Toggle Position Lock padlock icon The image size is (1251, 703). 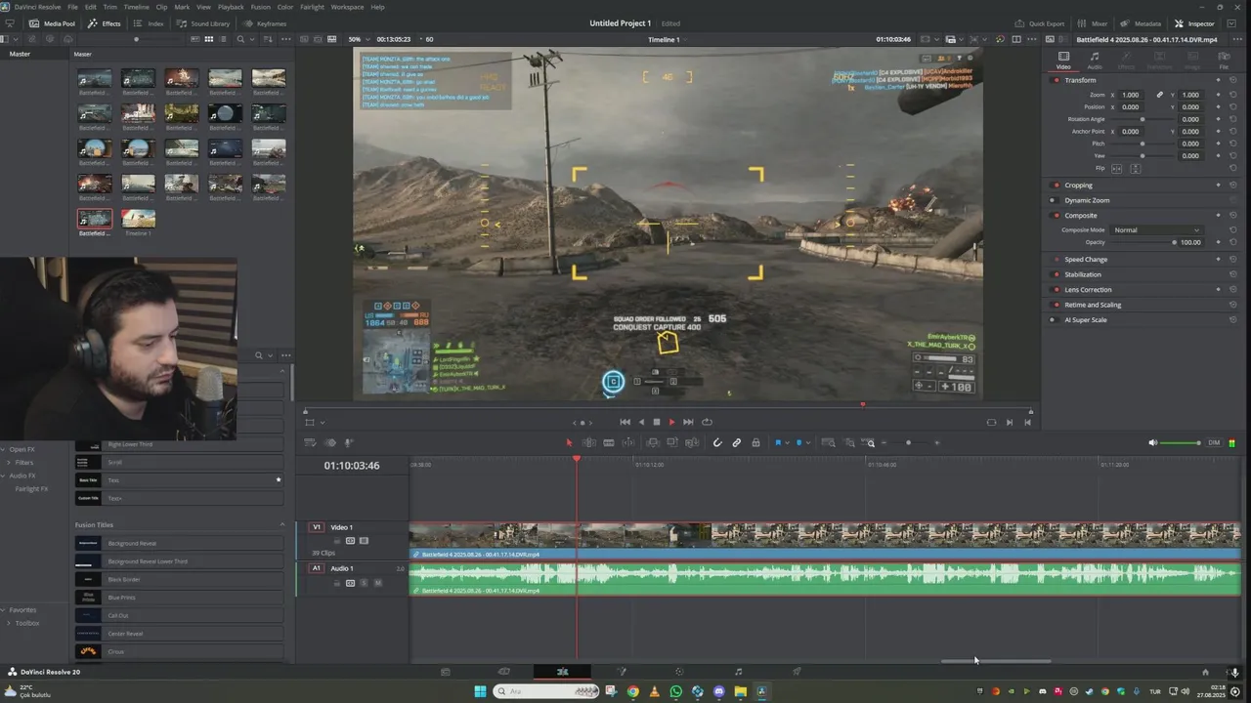click(x=755, y=443)
